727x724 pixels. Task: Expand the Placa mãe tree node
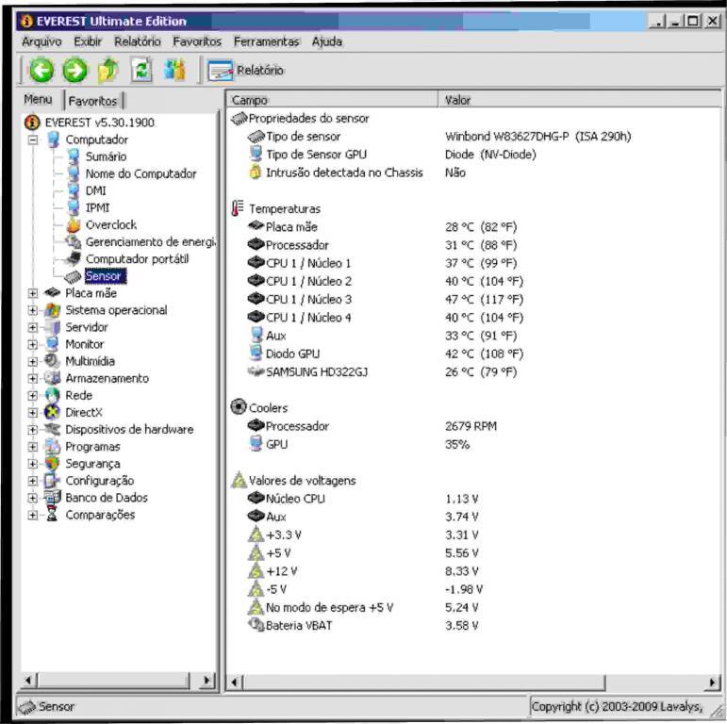click(x=32, y=293)
